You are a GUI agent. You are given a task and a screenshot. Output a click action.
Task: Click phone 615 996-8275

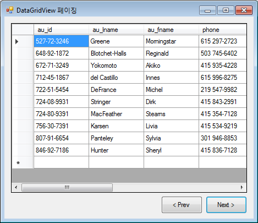(x=223, y=78)
